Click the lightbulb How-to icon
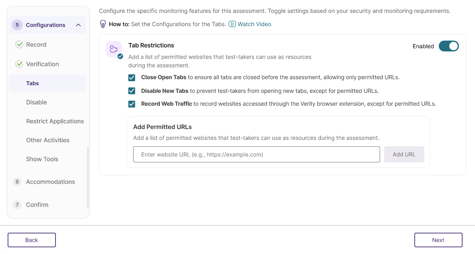 (102, 24)
